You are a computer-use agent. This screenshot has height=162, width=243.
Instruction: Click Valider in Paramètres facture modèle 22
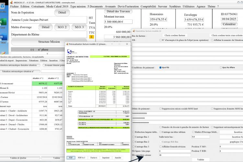201,159
